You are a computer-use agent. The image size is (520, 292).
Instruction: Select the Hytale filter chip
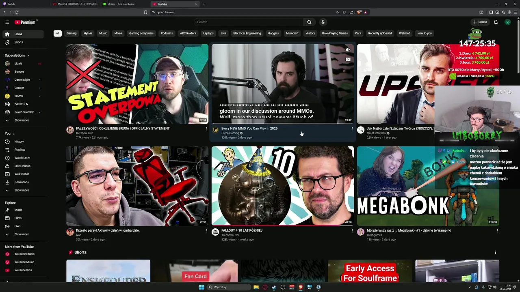click(x=88, y=33)
